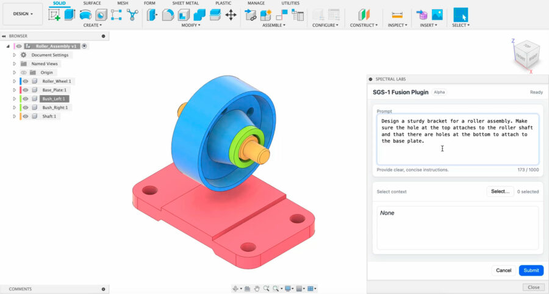The width and height of the screenshot is (549, 294).
Task: Toggle Shaft:1 visibility eye icon
Action: [26, 116]
